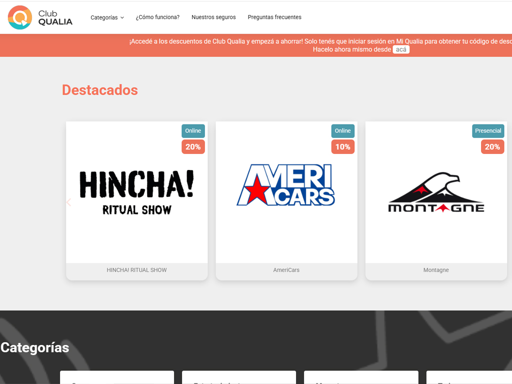Click the HINCHA! RITUAL SHOW card title

(x=136, y=270)
